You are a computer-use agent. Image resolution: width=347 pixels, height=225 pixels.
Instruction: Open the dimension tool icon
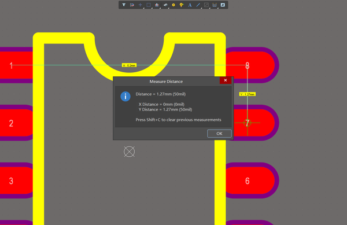[215, 5]
